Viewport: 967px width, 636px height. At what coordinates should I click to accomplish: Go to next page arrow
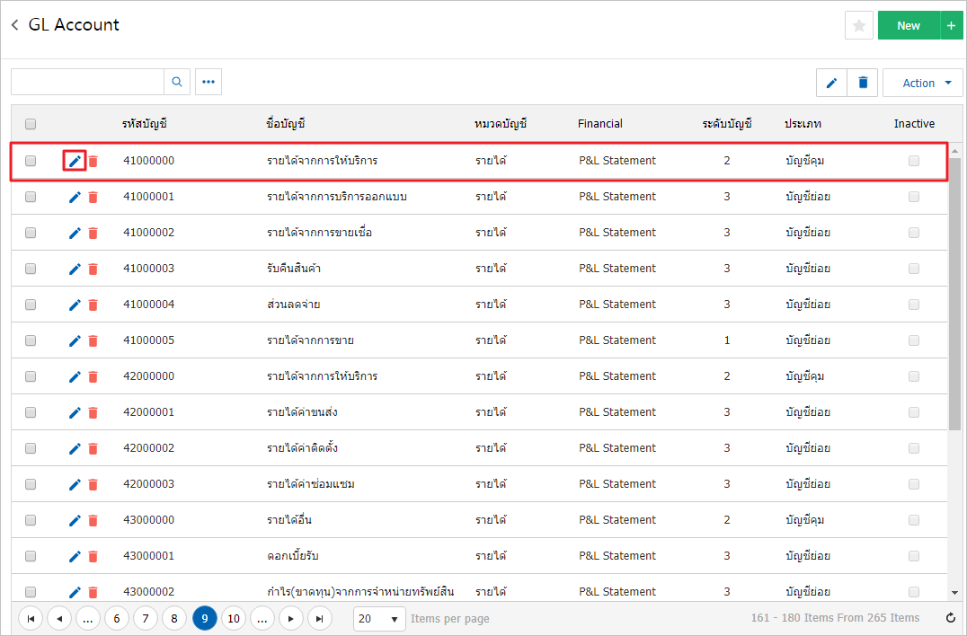290,618
